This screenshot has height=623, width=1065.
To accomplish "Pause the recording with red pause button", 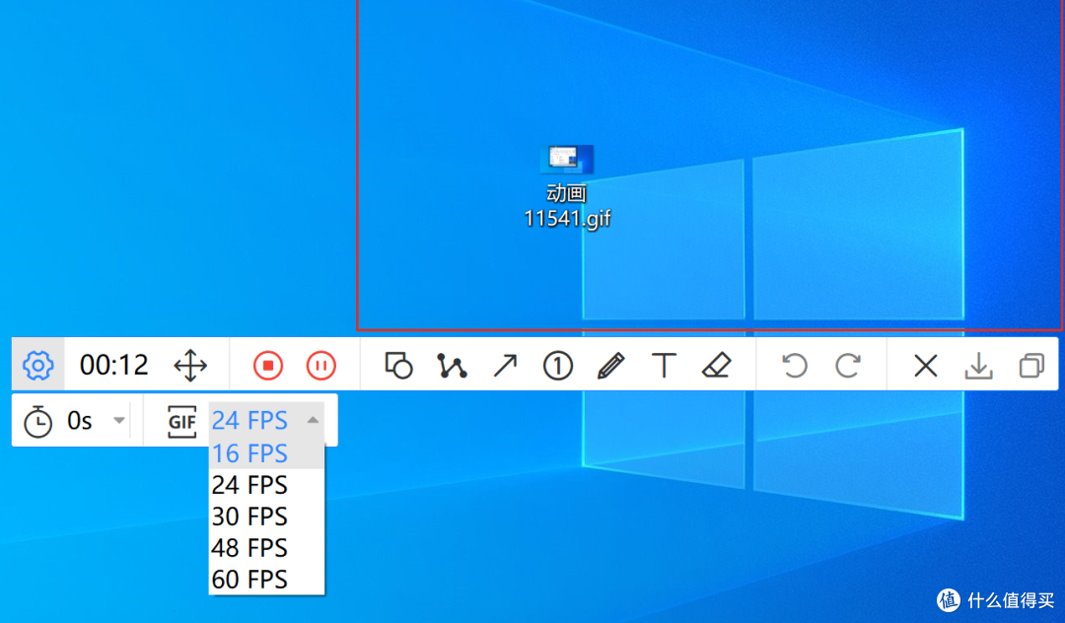I will pyautogui.click(x=321, y=366).
